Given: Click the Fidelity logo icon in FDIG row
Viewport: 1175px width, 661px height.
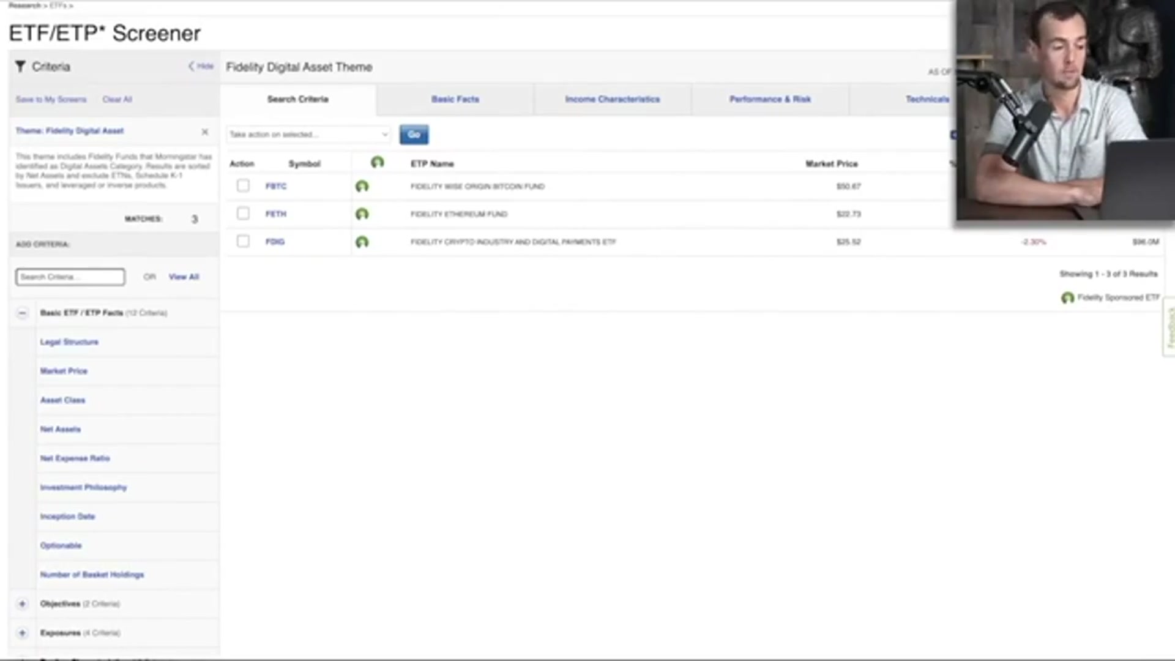Looking at the screenshot, I should (x=362, y=242).
